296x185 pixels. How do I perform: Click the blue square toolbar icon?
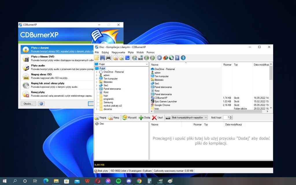[127, 58]
